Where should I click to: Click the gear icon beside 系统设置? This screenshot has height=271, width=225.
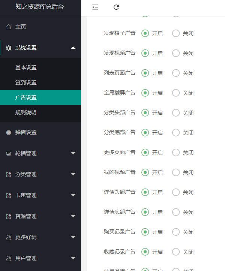9,48
